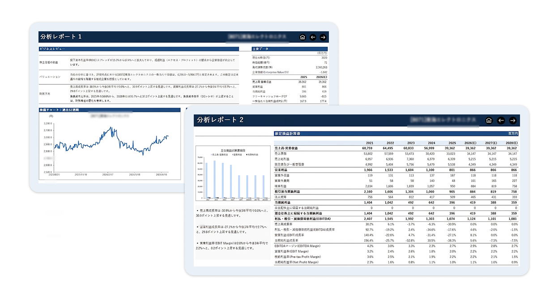Viewport: 537px width, 304px height.
Task: Click the home icon in 分析レポート 1
Action: point(303,37)
